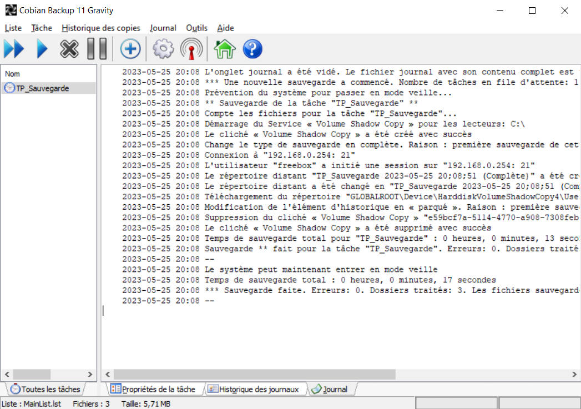Click log line 'Le système peut maintenant entrer en mode veille'
The width and height of the screenshot is (581, 409).
click(x=280, y=269)
